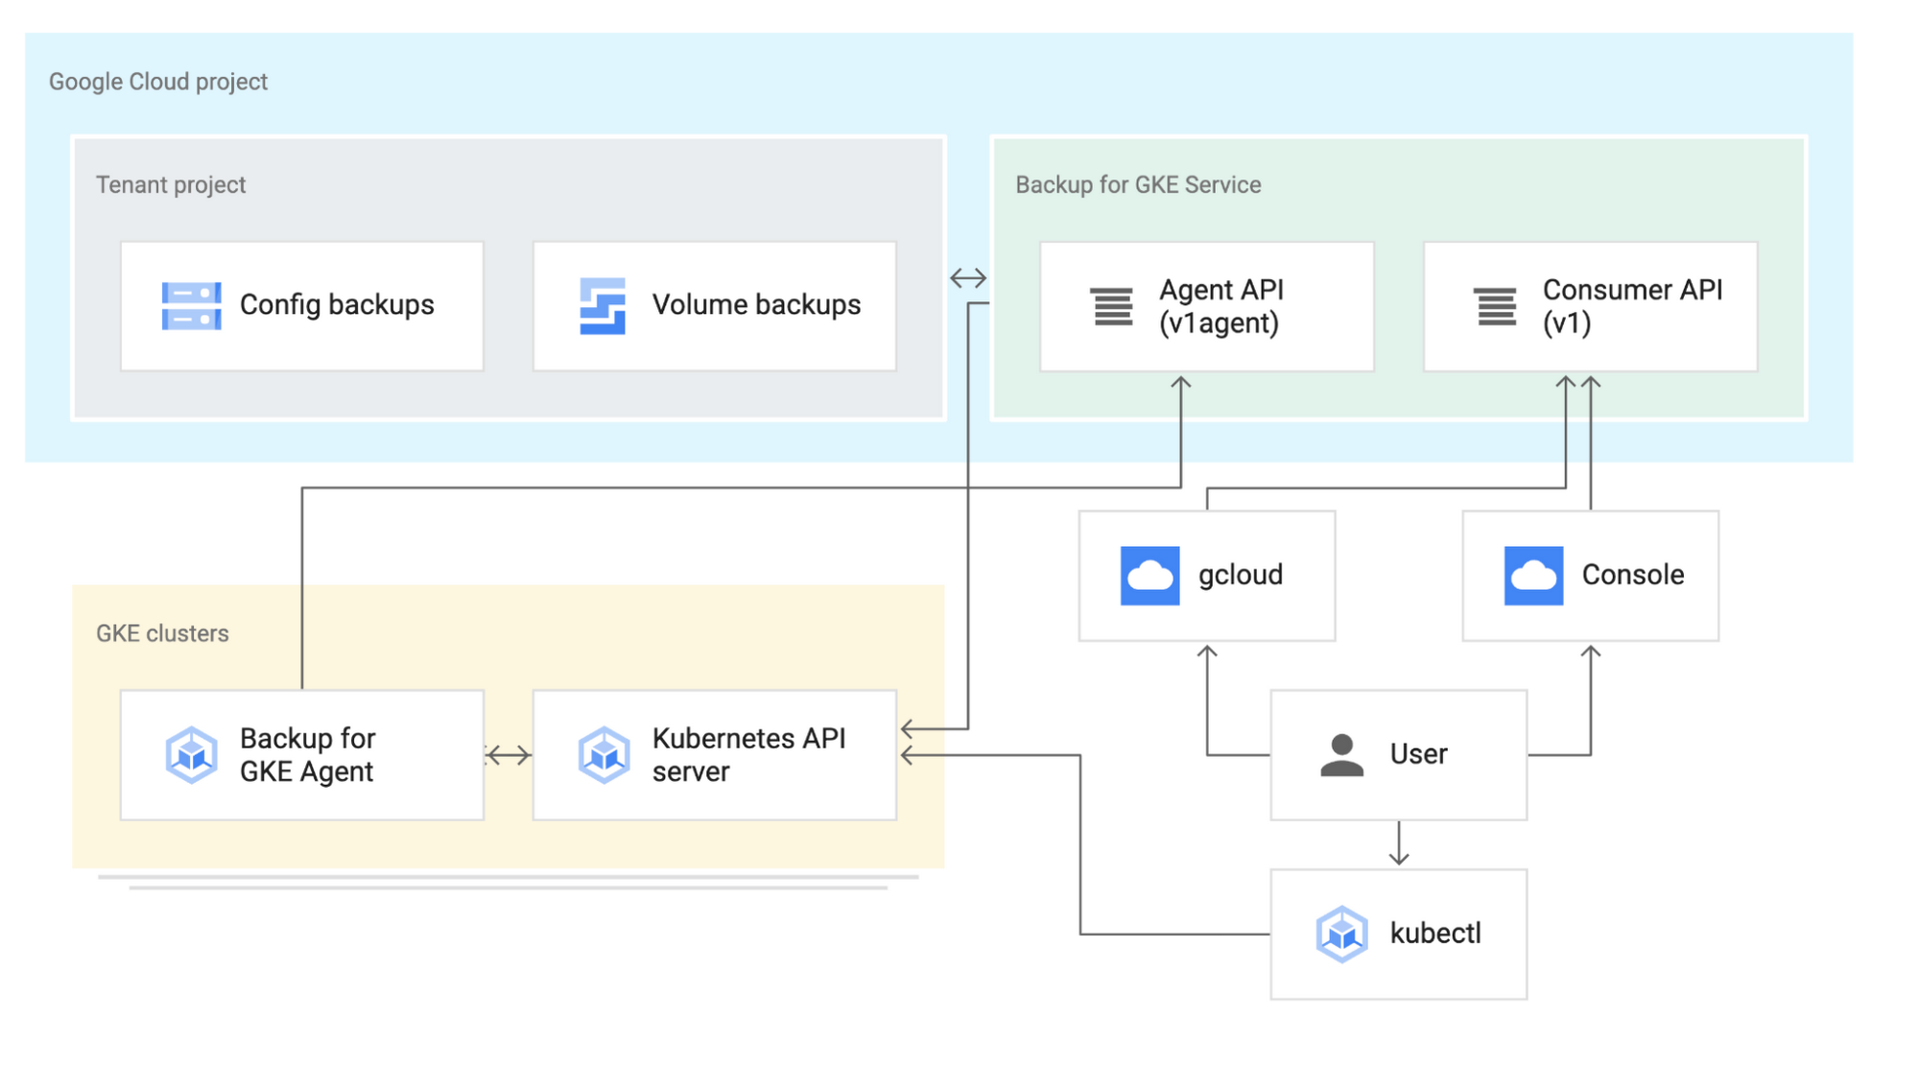Click the gcloud cloud icon

click(1149, 576)
